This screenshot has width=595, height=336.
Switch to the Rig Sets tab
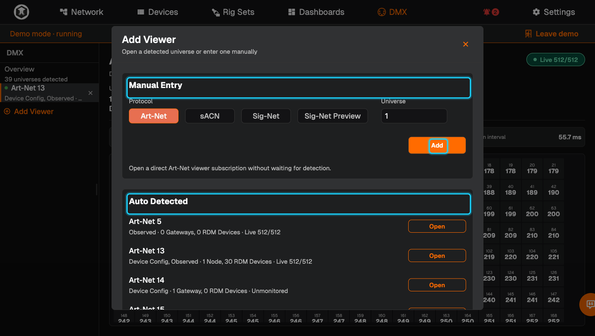(x=233, y=12)
